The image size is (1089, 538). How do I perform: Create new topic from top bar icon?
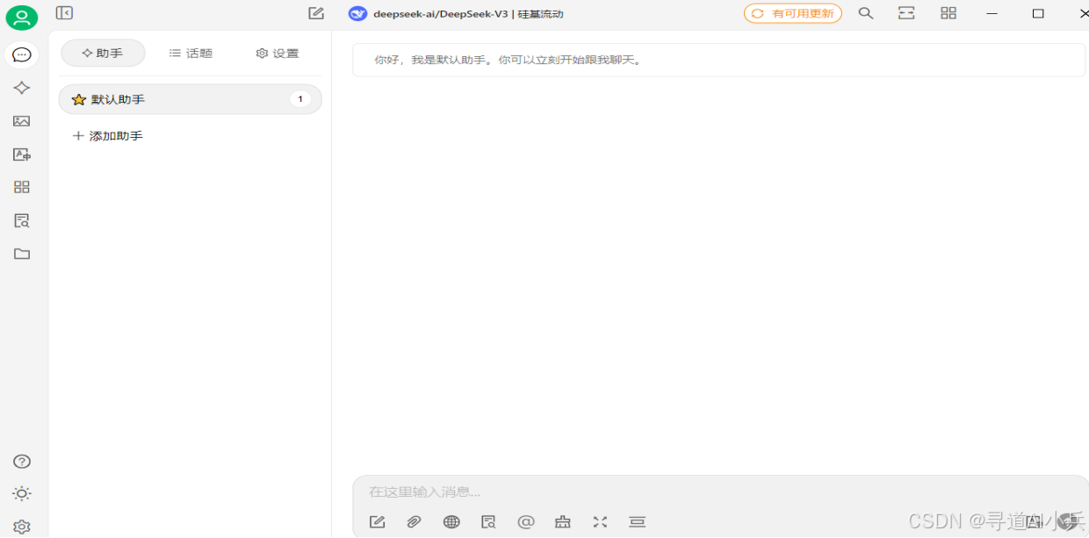(316, 13)
